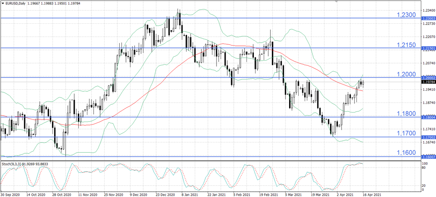Screen dimensions: 436x197
Task: Click the 9 Dec 2020 date label
Action: pos(139,195)
